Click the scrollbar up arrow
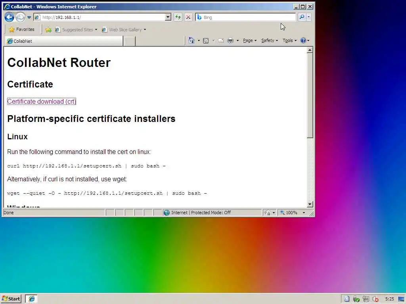The height and width of the screenshot is (304, 406). (x=310, y=50)
